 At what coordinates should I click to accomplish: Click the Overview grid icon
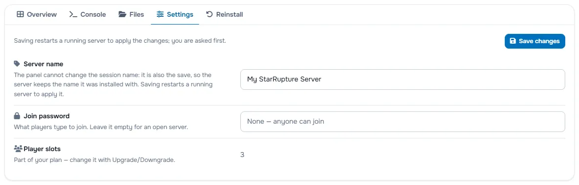tap(20, 14)
